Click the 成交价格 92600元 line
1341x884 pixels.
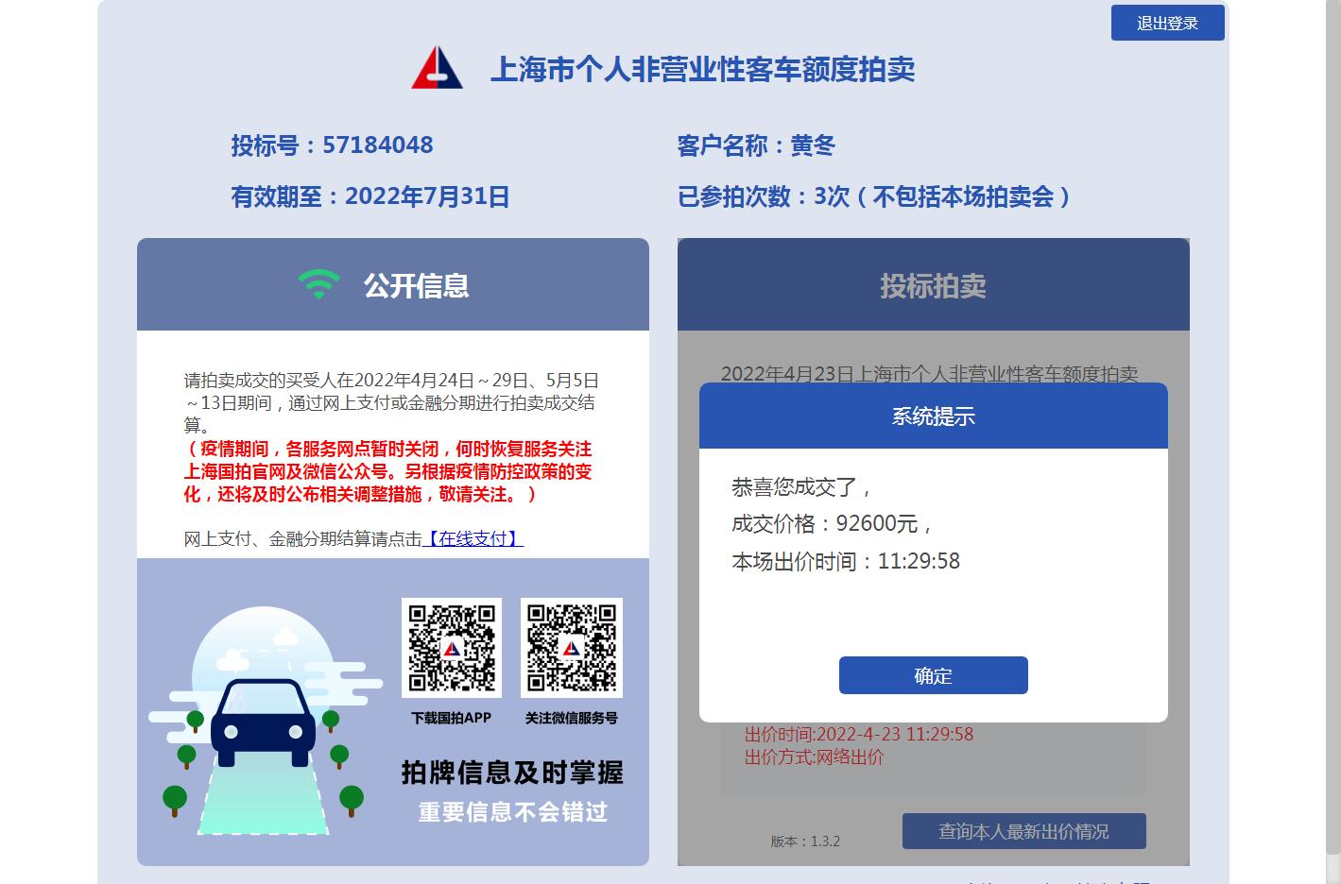click(x=833, y=523)
